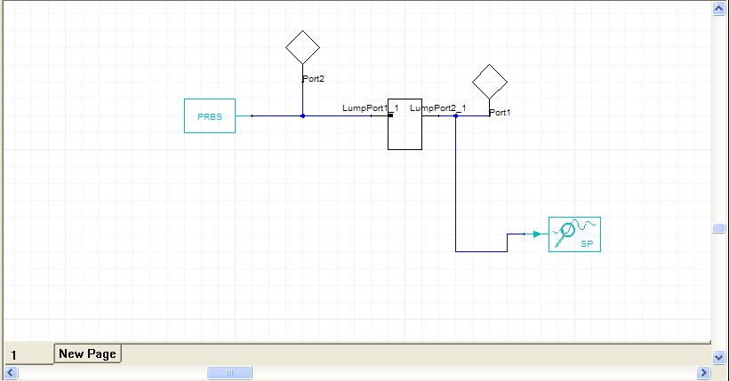The width and height of the screenshot is (729, 381).
Task: Click the Port1 diamond symbol
Action: tap(490, 82)
